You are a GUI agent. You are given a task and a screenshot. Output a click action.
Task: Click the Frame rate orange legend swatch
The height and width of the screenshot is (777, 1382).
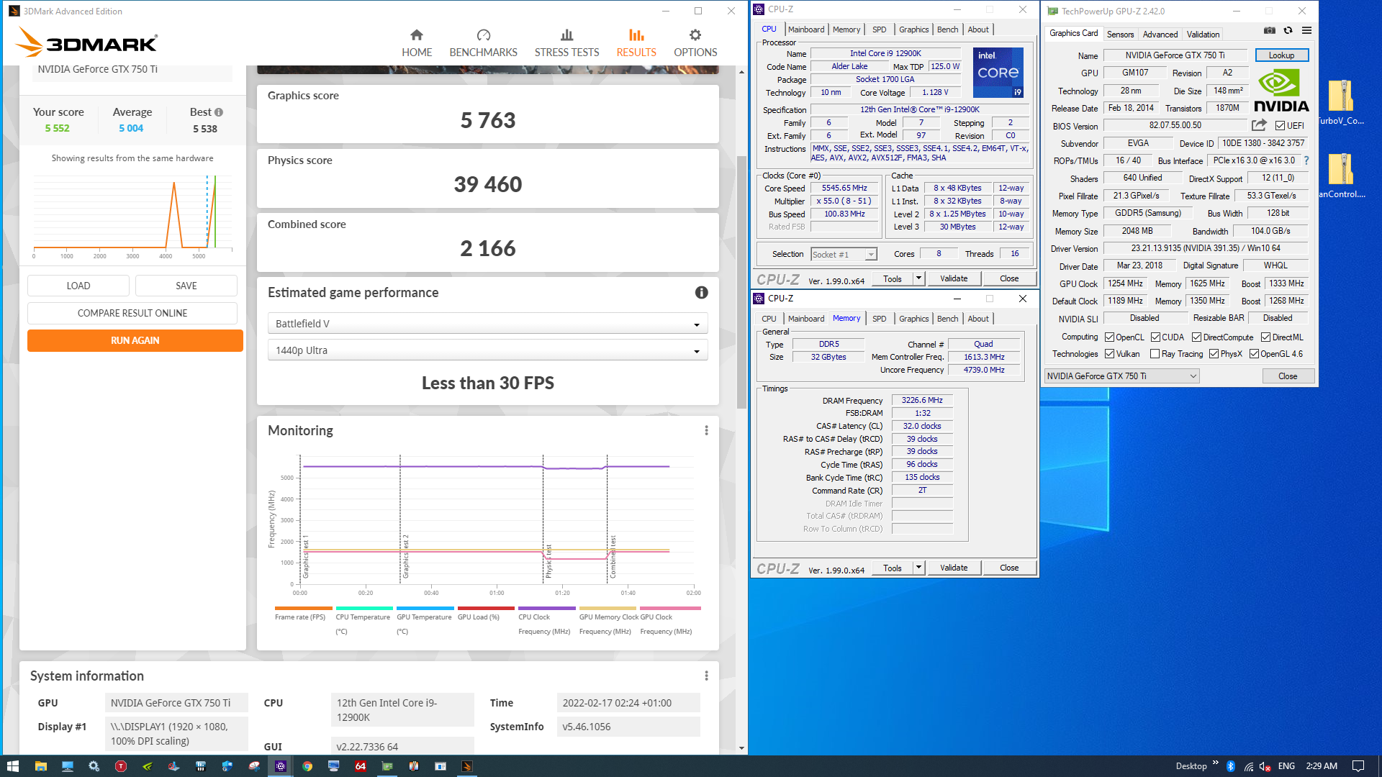[x=303, y=608]
